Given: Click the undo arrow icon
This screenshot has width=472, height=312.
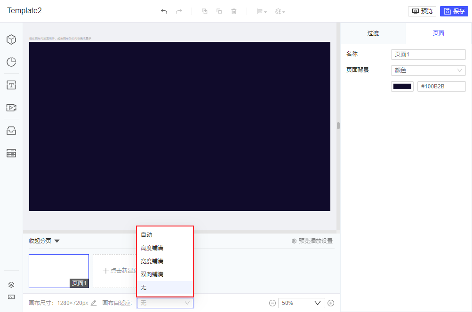Looking at the screenshot, I should (x=164, y=11).
